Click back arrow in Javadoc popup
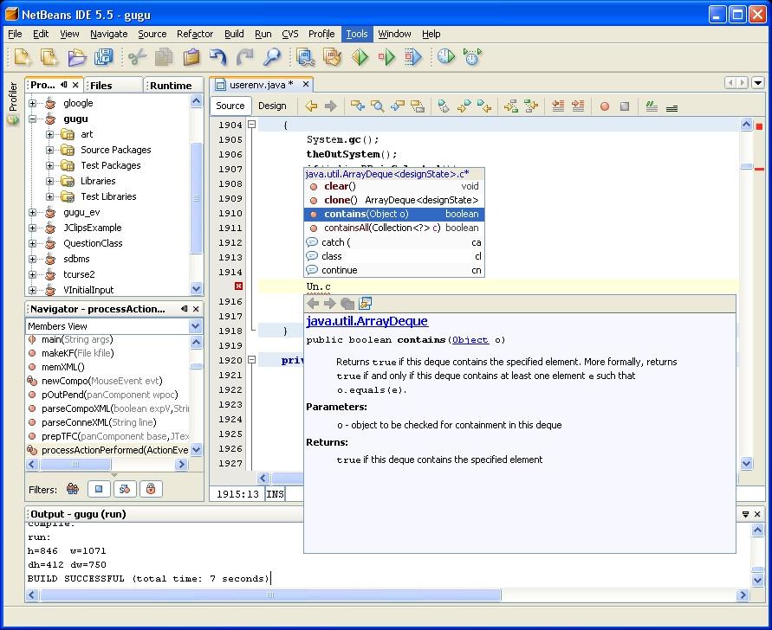772x630 pixels. (313, 304)
